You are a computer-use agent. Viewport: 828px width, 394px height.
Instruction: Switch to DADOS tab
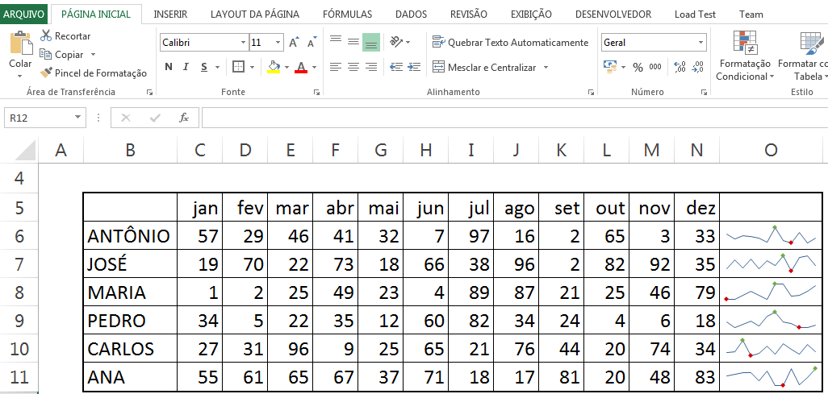click(412, 15)
